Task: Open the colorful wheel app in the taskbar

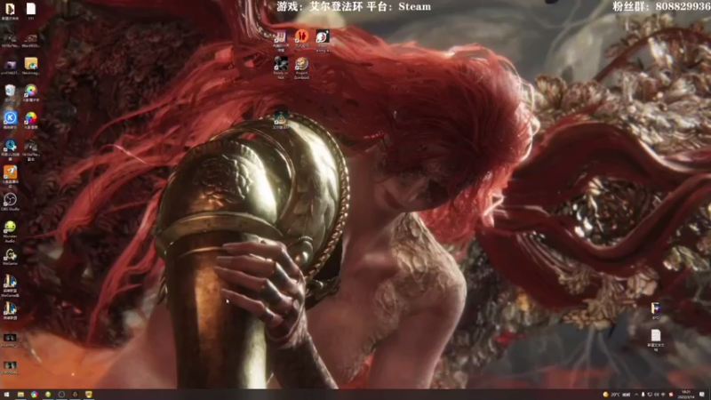Action: 34,395
